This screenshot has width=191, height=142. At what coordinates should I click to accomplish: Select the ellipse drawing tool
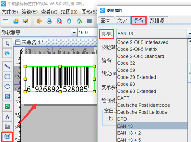point(7,86)
